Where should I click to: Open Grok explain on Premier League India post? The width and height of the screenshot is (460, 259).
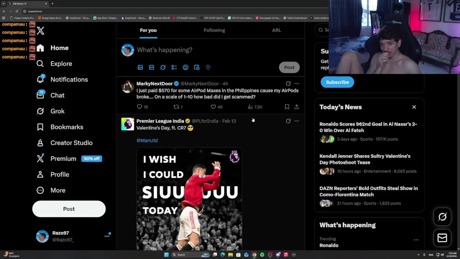[288, 121]
